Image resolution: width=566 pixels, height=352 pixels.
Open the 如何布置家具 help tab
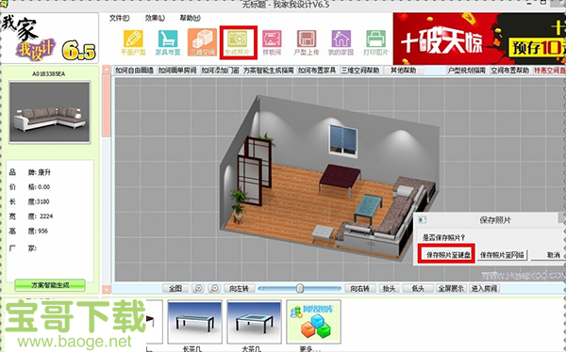(317, 71)
